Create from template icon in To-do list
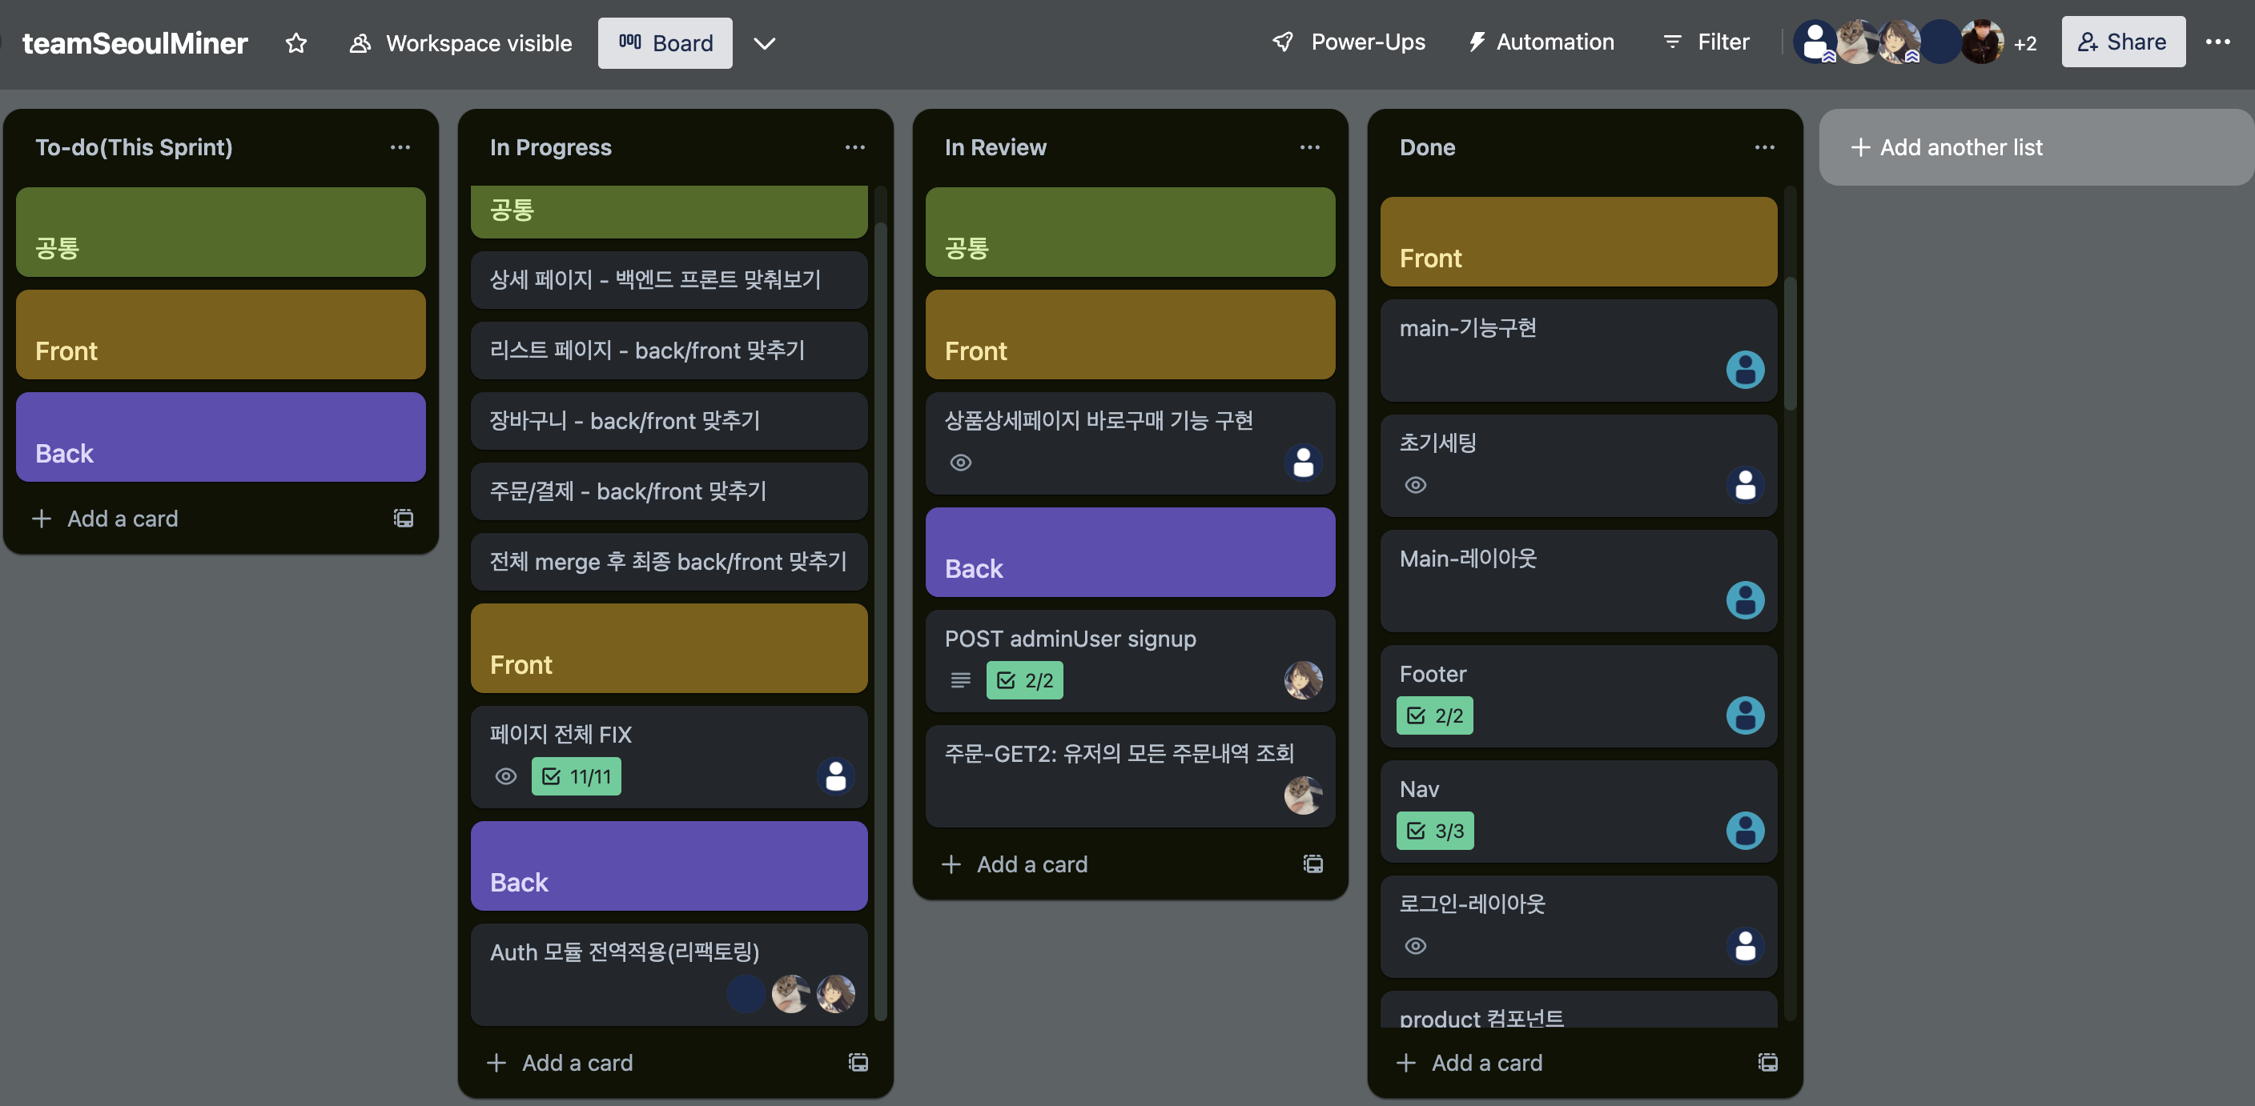 pos(404,518)
